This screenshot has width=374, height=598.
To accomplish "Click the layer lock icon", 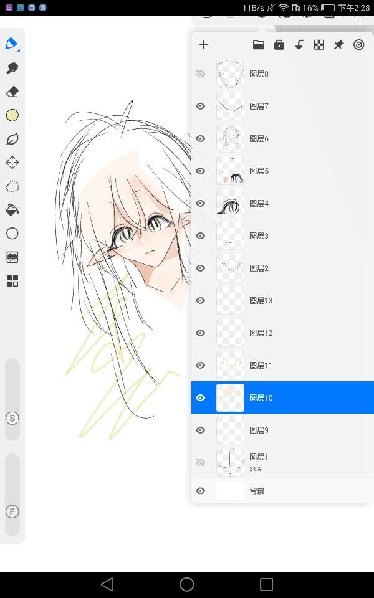I will [x=279, y=45].
